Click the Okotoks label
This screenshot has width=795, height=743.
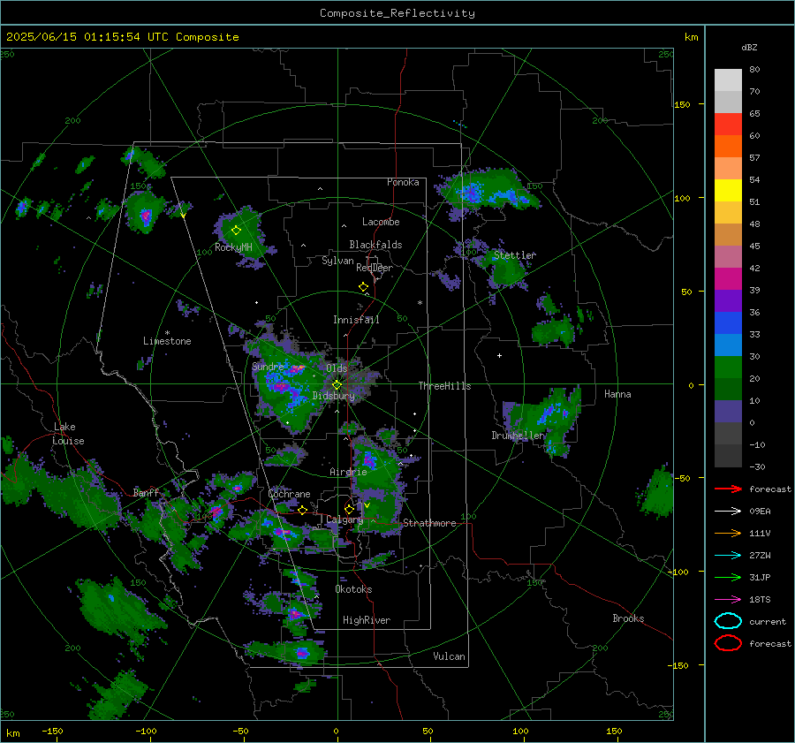pos(353,589)
